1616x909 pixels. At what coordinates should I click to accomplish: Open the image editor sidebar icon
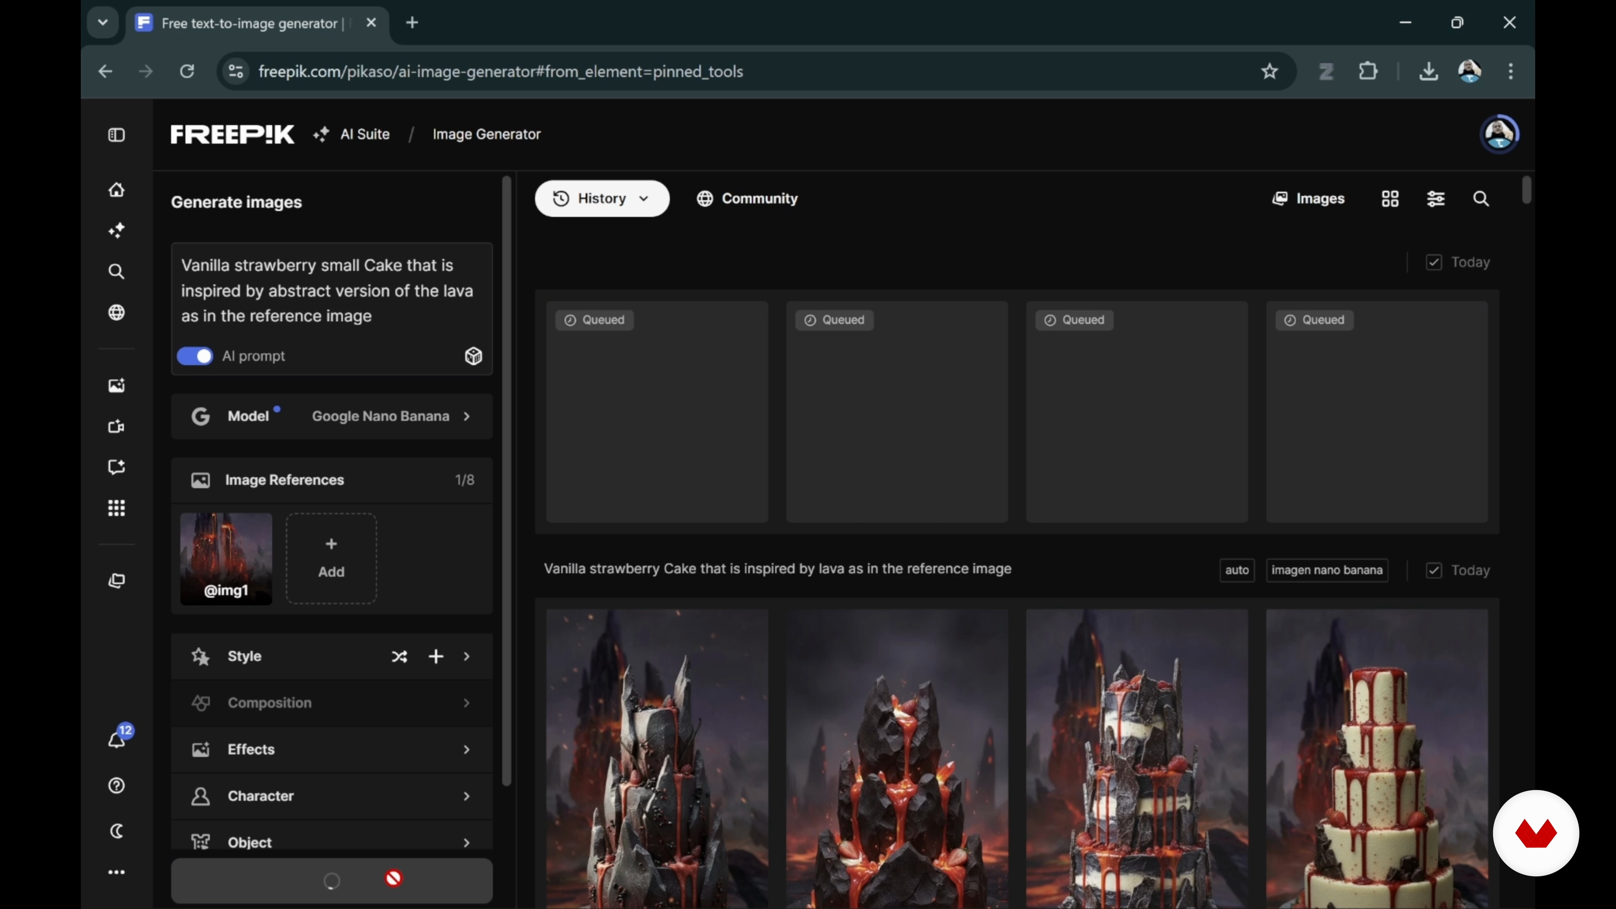point(117,468)
